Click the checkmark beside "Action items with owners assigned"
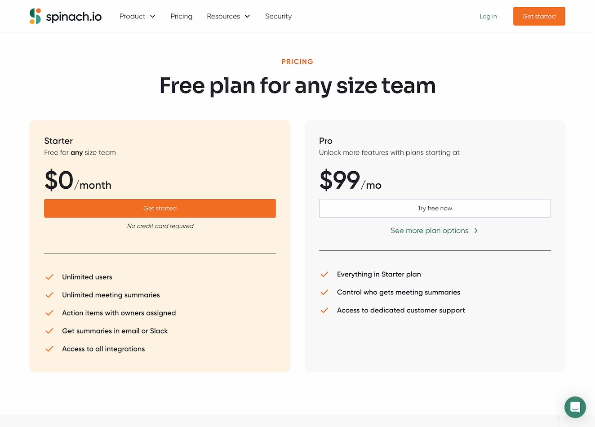Viewport: 595px width, 427px height. (49, 313)
